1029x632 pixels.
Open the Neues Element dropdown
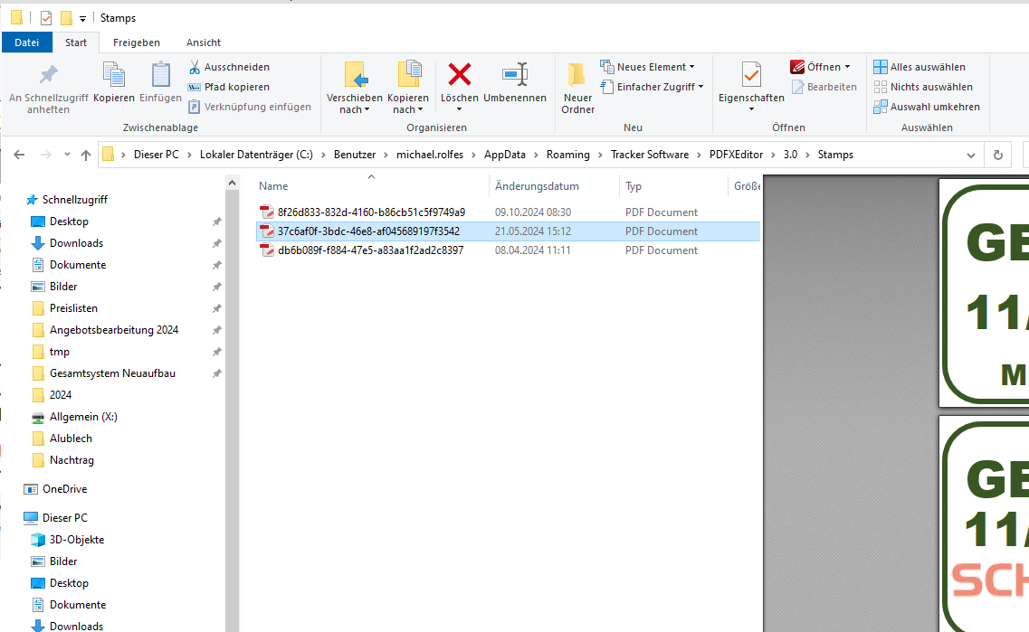(x=691, y=67)
